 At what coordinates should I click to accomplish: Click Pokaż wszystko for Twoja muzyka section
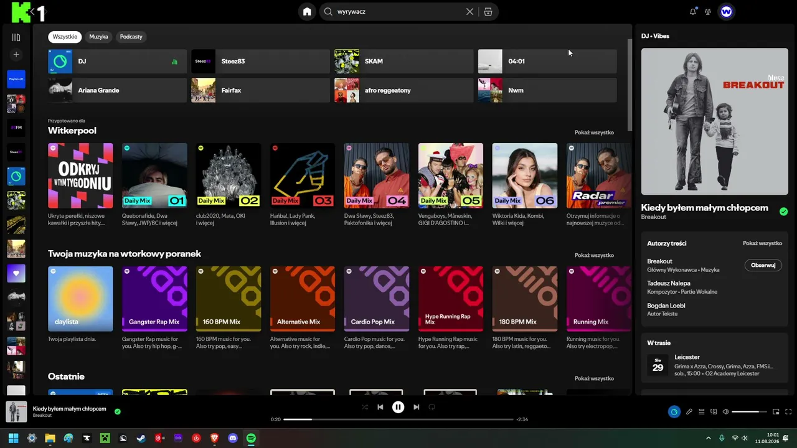click(x=594, y=255)
